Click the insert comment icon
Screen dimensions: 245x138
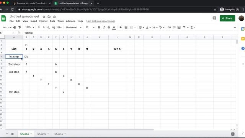(174, 27)
